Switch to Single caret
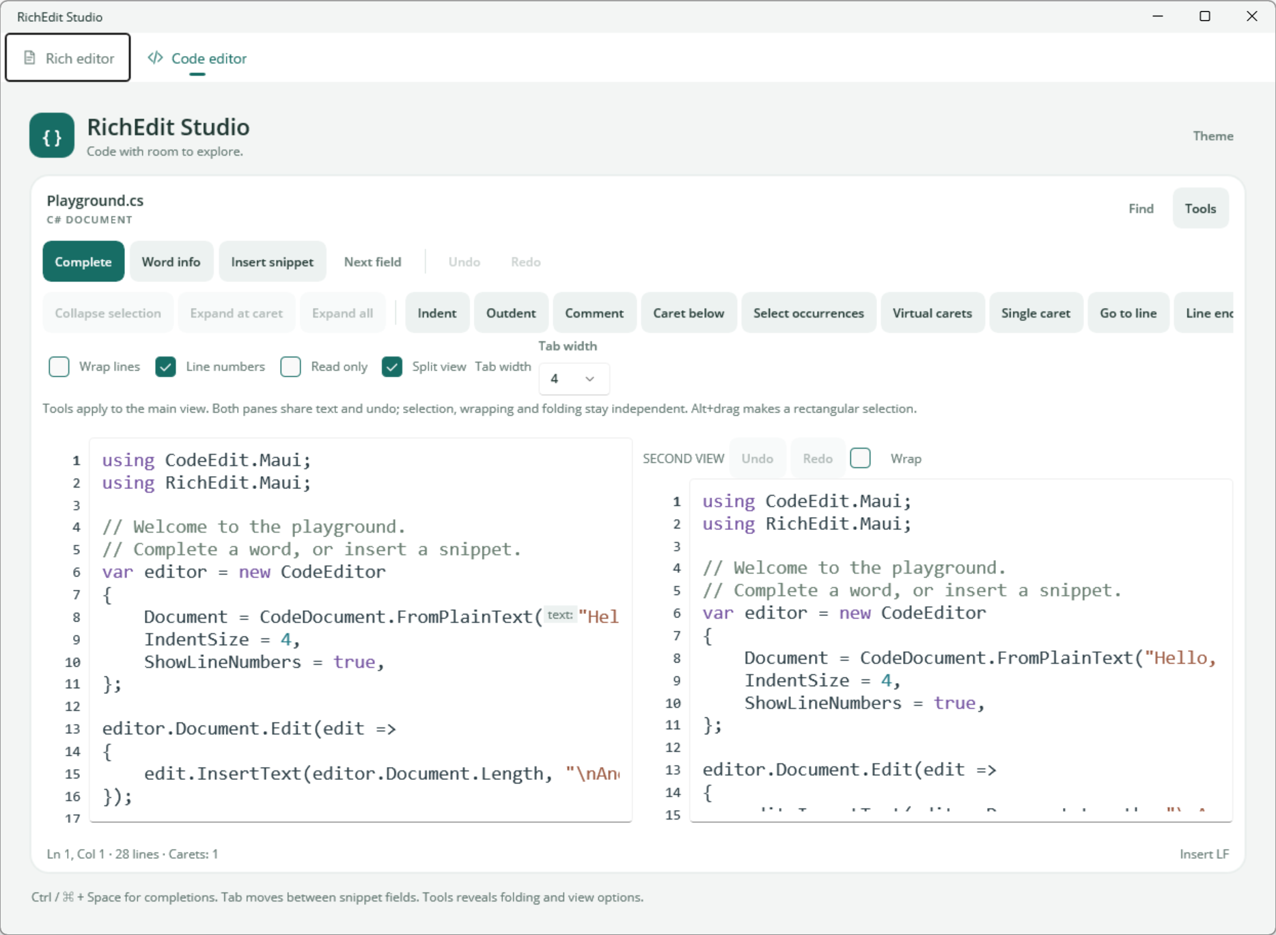This screenshot has height=935, width=1276. tap(1036, 313)
